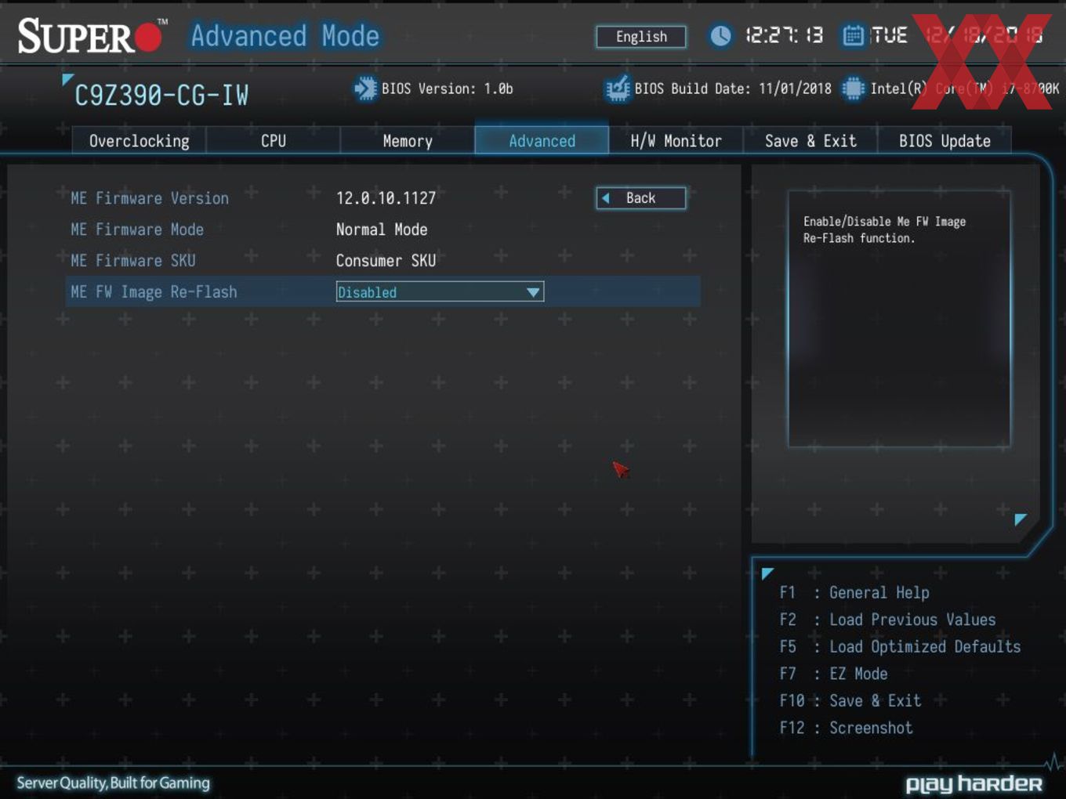Click the dropdown arrow next to Disabled
The height and width of the screenshot is (799, 1066).
533,292
